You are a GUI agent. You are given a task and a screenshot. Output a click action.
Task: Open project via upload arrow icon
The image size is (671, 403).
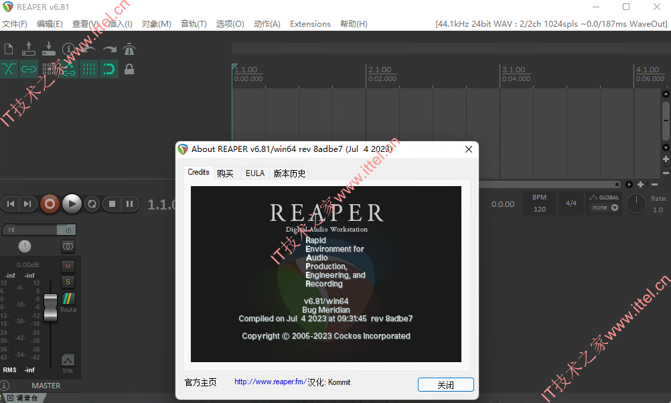tap(29, 49)
